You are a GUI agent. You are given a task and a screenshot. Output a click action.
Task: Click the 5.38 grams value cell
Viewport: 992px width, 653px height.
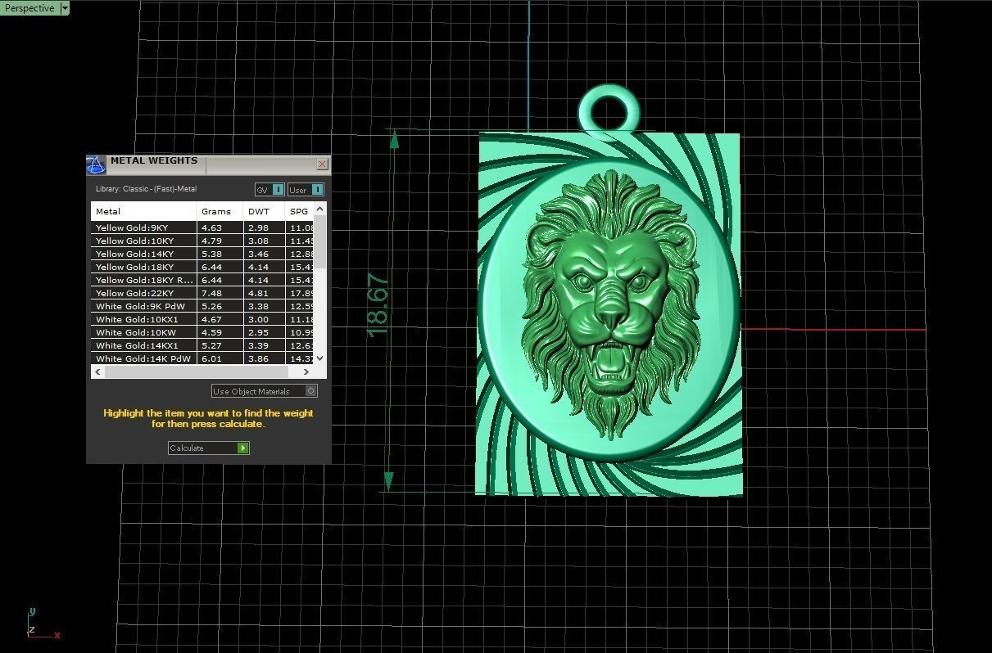tap(220, 254)
